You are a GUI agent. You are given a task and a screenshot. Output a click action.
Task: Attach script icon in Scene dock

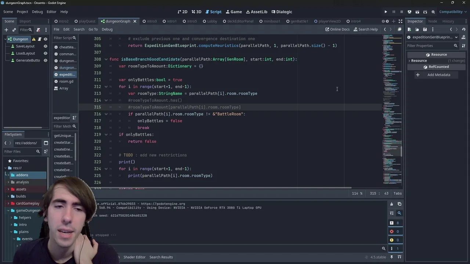[x=38, y=30]
